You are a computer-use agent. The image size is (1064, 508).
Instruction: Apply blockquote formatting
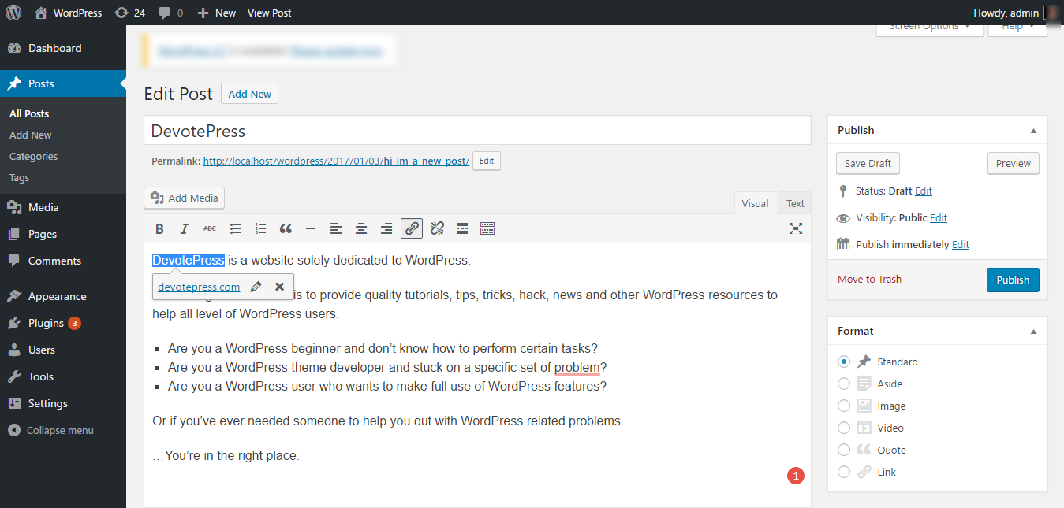point(286,228)
